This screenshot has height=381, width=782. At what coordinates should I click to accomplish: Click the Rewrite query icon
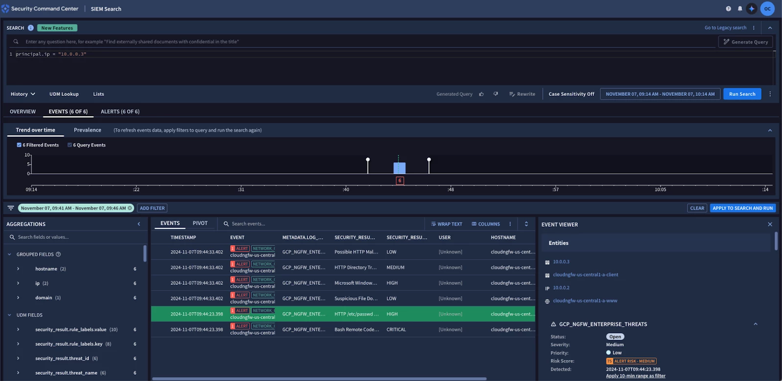tap(512, 94)
